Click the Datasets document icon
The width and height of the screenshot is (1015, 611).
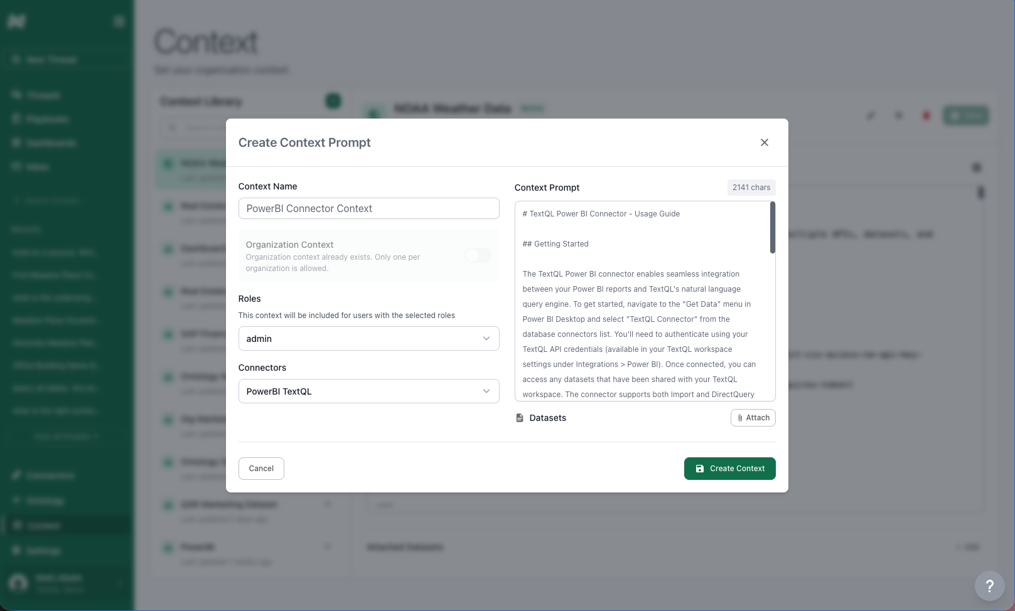(x=519, y=417)
